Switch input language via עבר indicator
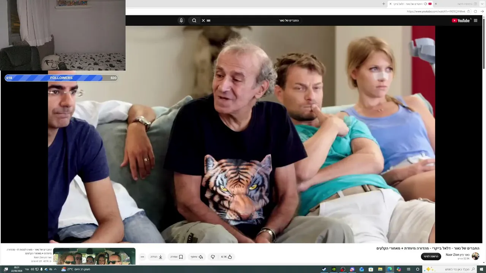 point(27,269)
